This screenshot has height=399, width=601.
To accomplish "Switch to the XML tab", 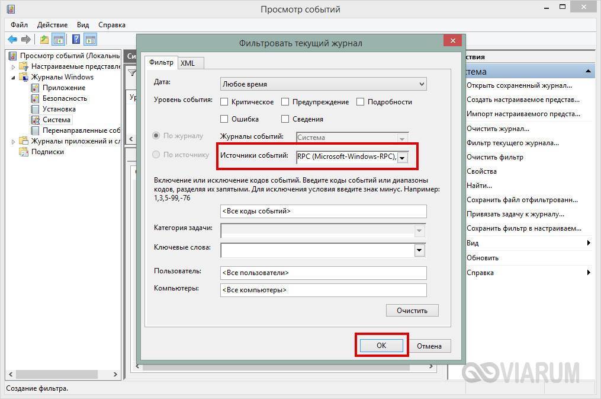I will click(188, 63).
